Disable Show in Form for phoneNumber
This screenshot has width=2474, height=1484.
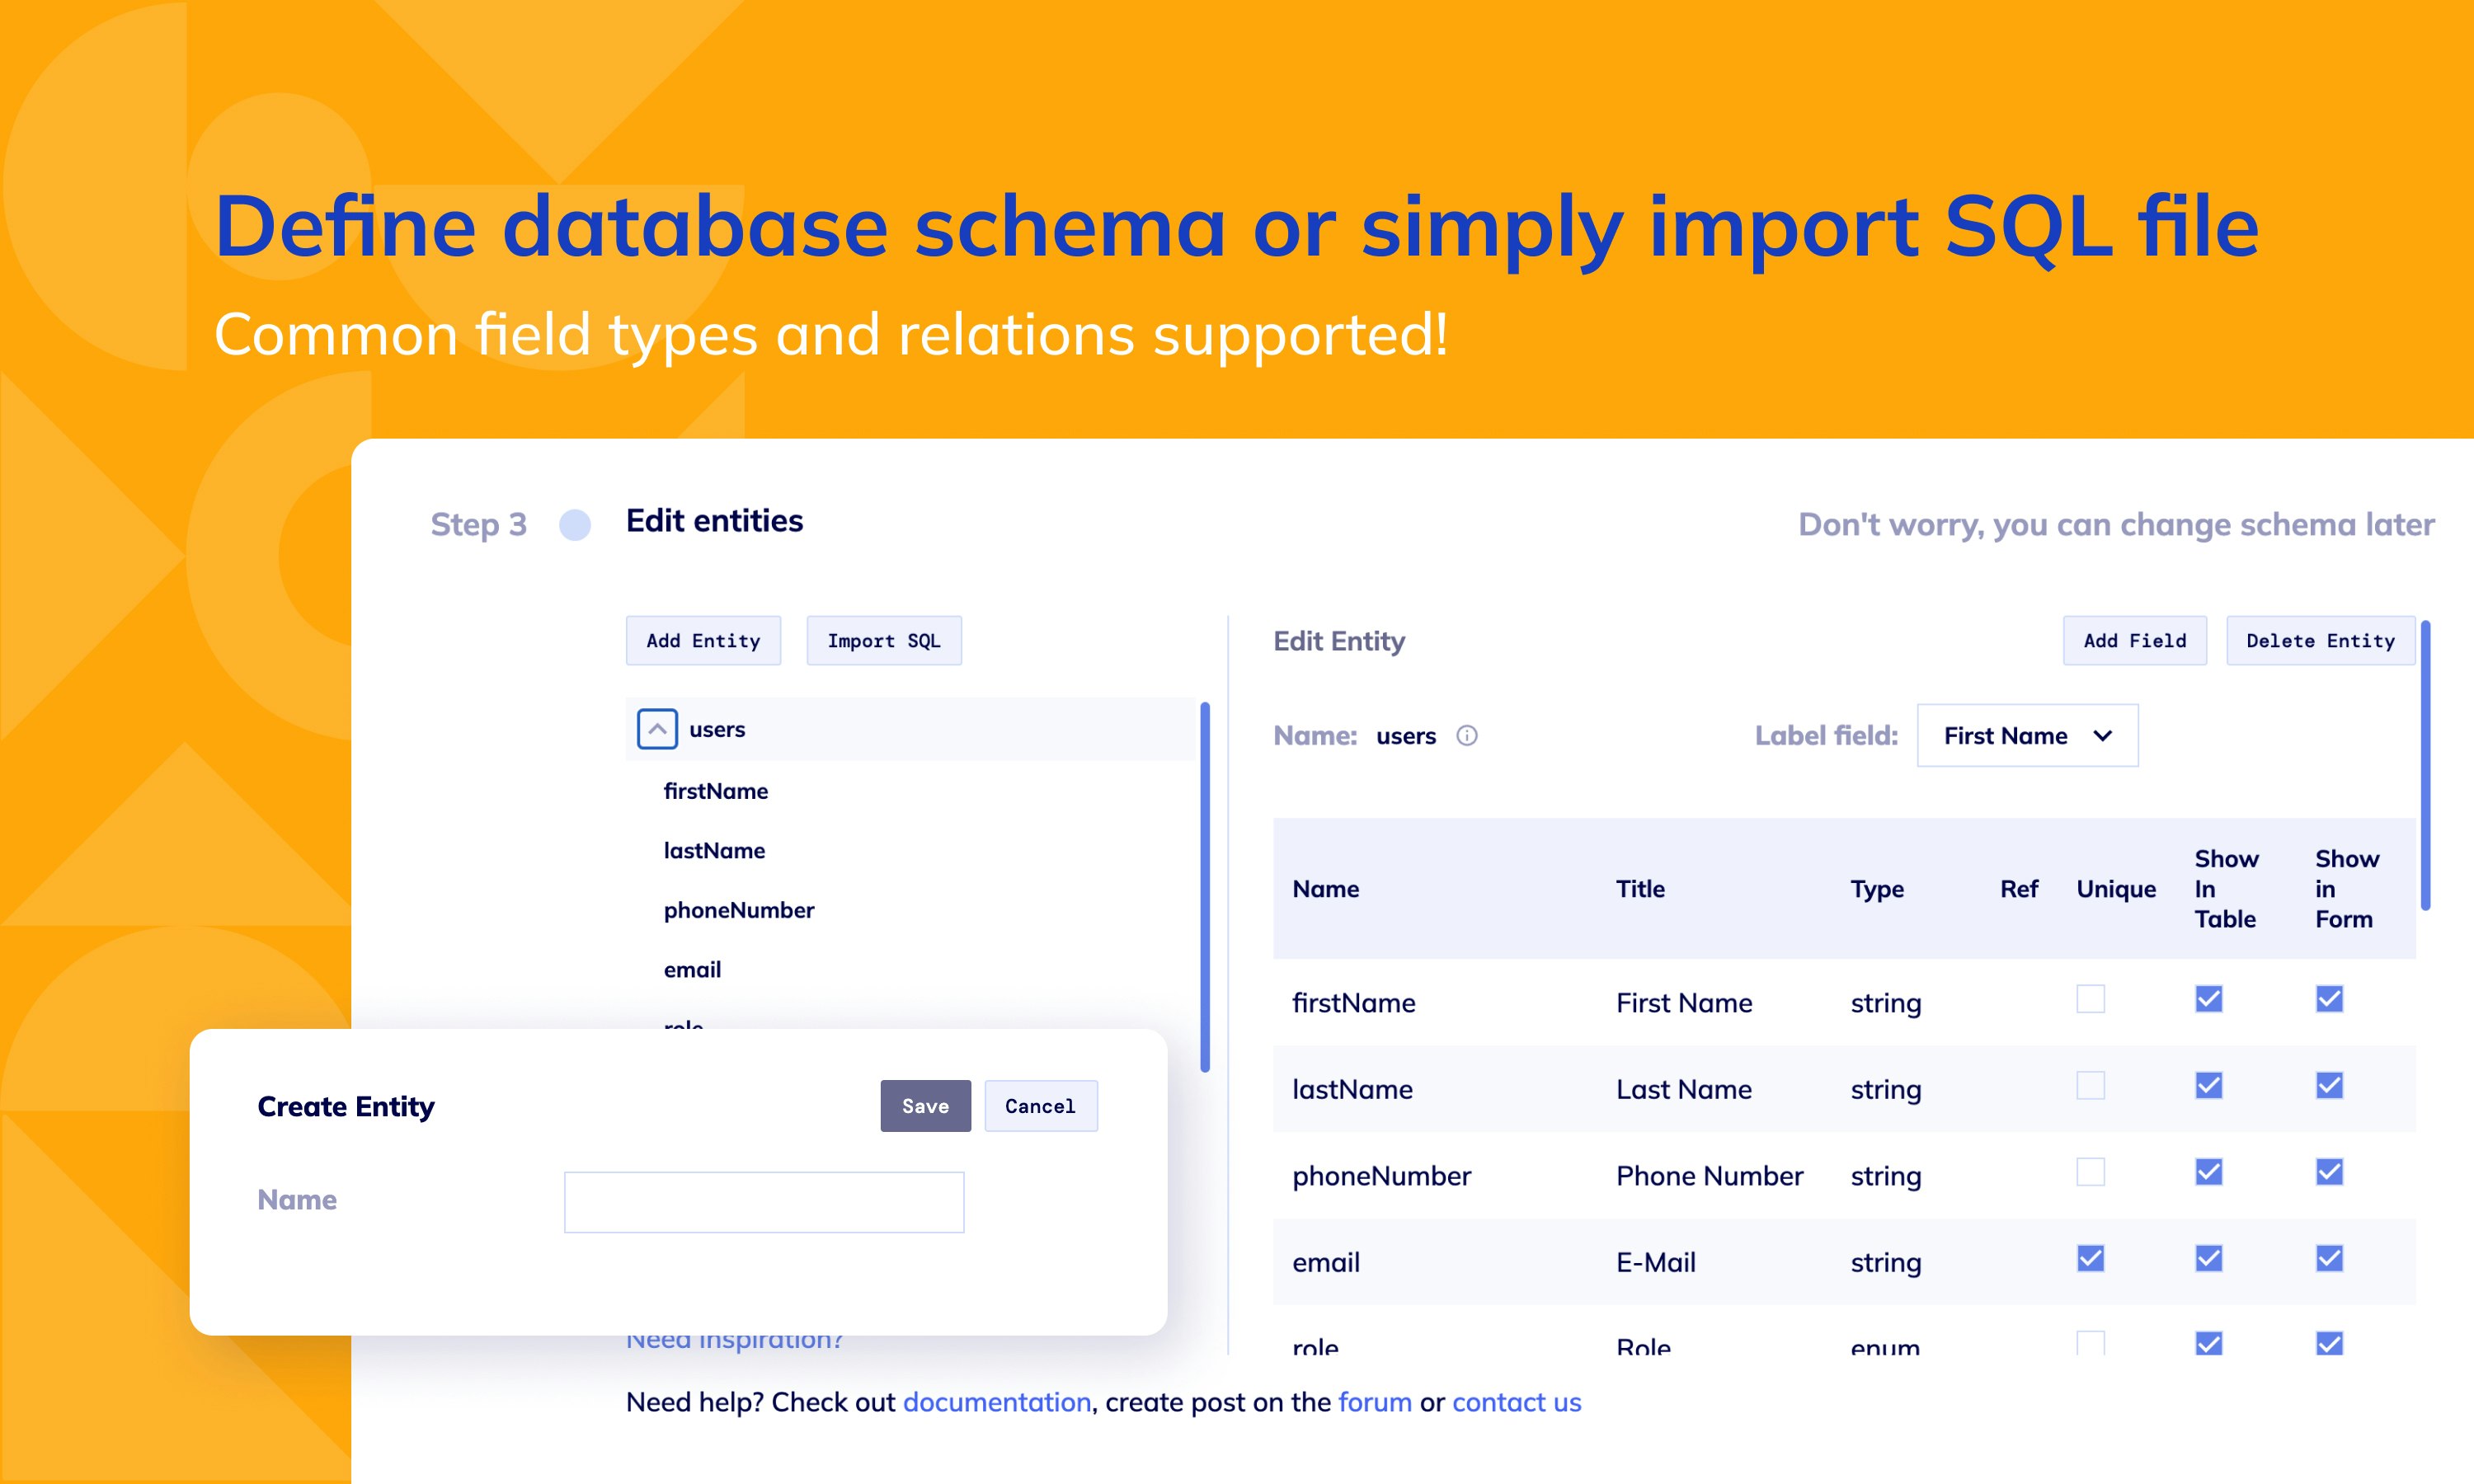[x=2329, y=1172]
